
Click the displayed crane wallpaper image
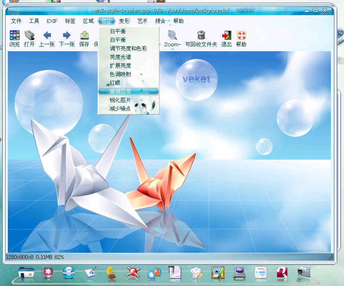[169, 152]
